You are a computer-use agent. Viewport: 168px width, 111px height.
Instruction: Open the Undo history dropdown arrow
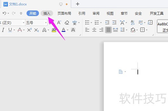[x=8, y=14]
